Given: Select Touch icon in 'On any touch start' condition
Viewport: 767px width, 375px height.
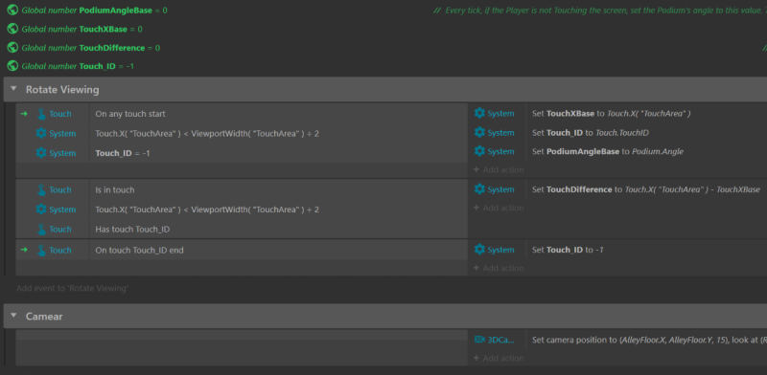Looking at the screenshot, I should pos(41,114).
